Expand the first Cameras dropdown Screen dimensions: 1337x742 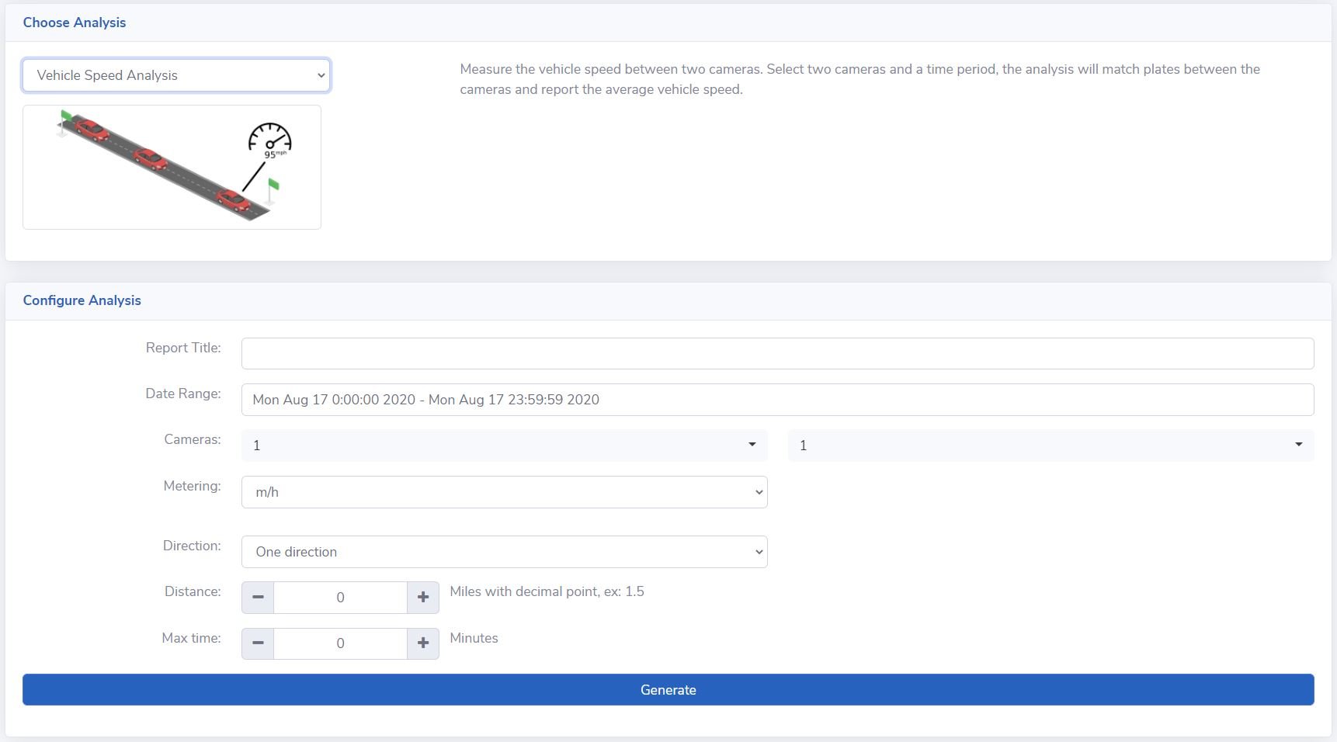point(505,446)
